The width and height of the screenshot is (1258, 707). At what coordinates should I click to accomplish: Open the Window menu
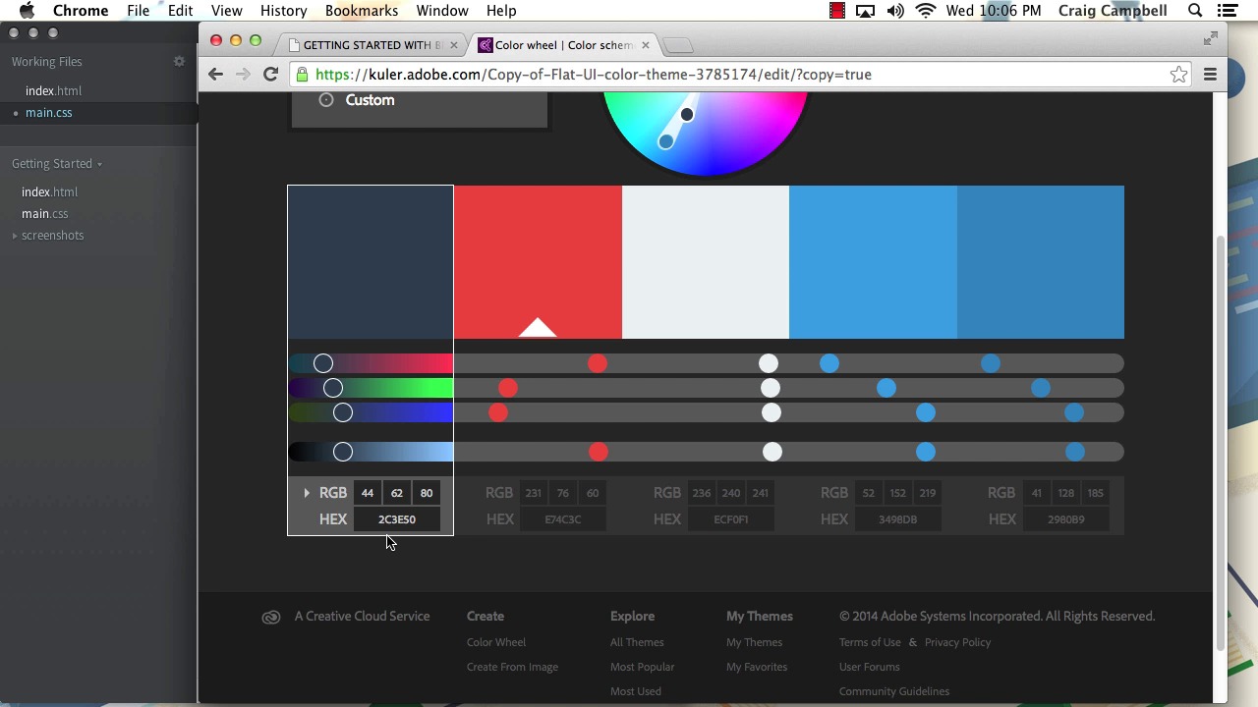tap(442, 11)
